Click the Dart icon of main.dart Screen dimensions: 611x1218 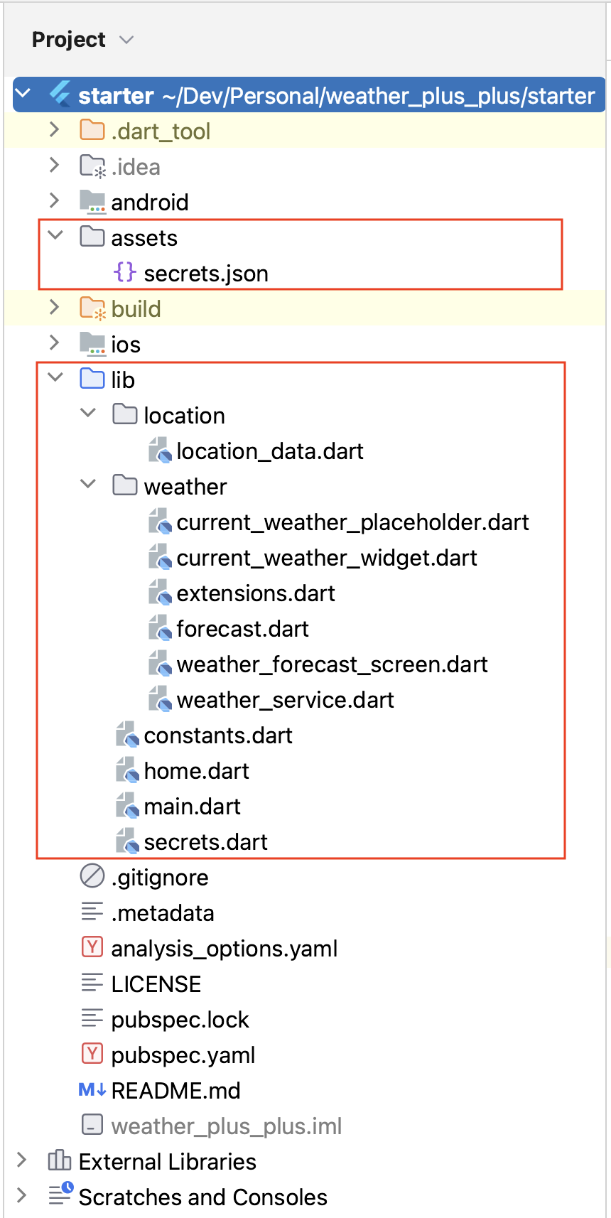coord(127,806)
